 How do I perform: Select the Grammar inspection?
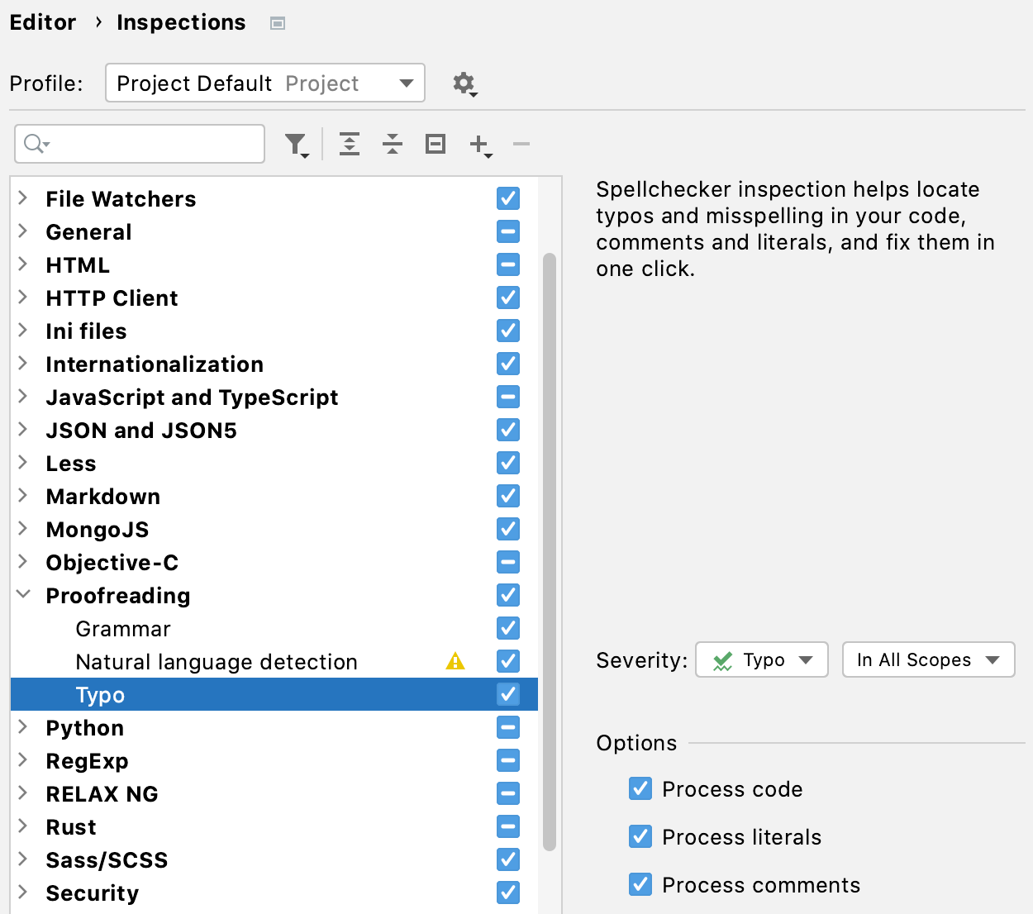(122, 628)
